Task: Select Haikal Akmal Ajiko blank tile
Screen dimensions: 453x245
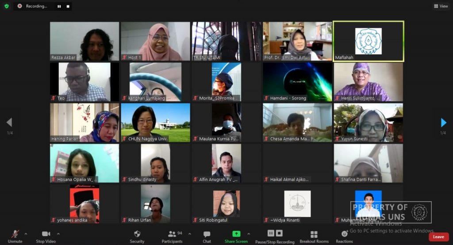Action: [298, 163]
